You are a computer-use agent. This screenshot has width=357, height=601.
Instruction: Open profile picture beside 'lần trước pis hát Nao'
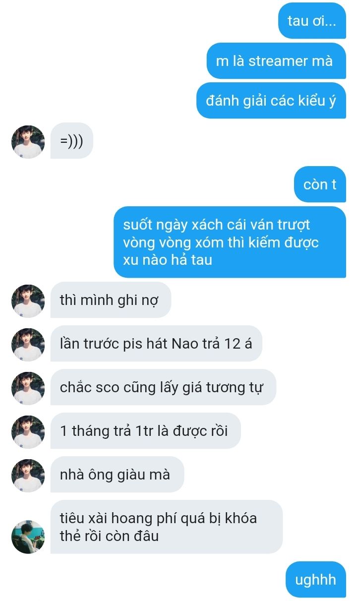point(28,345)
